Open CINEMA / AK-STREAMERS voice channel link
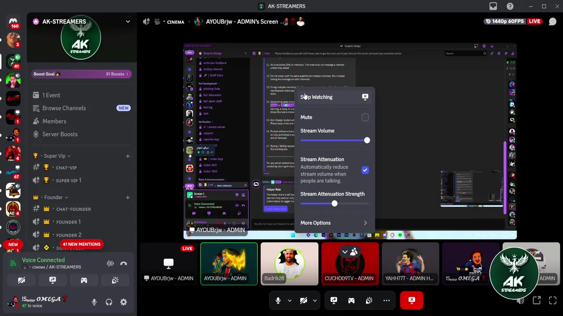This screenshot has width=563, height=316. coord(56,267)
